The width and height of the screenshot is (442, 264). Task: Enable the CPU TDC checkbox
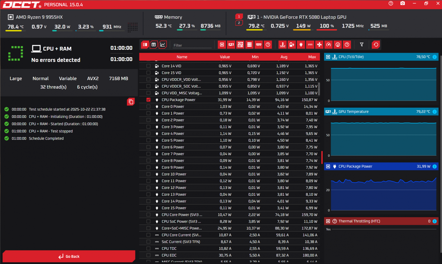(148, 248)
